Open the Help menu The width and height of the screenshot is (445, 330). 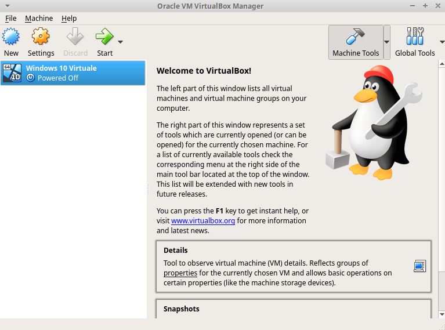click(69, 19)
